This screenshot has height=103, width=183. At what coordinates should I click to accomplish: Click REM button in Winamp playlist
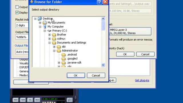point(23,100)
